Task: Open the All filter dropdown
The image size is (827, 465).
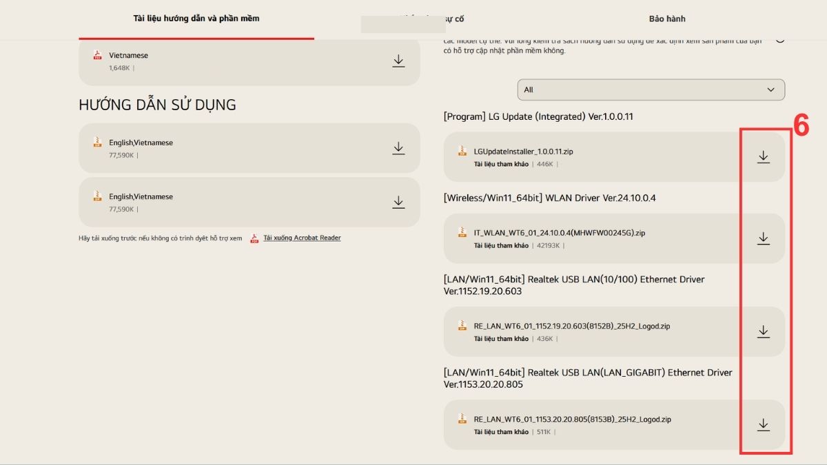Action: pyautogui.click(x=651, y=90)
